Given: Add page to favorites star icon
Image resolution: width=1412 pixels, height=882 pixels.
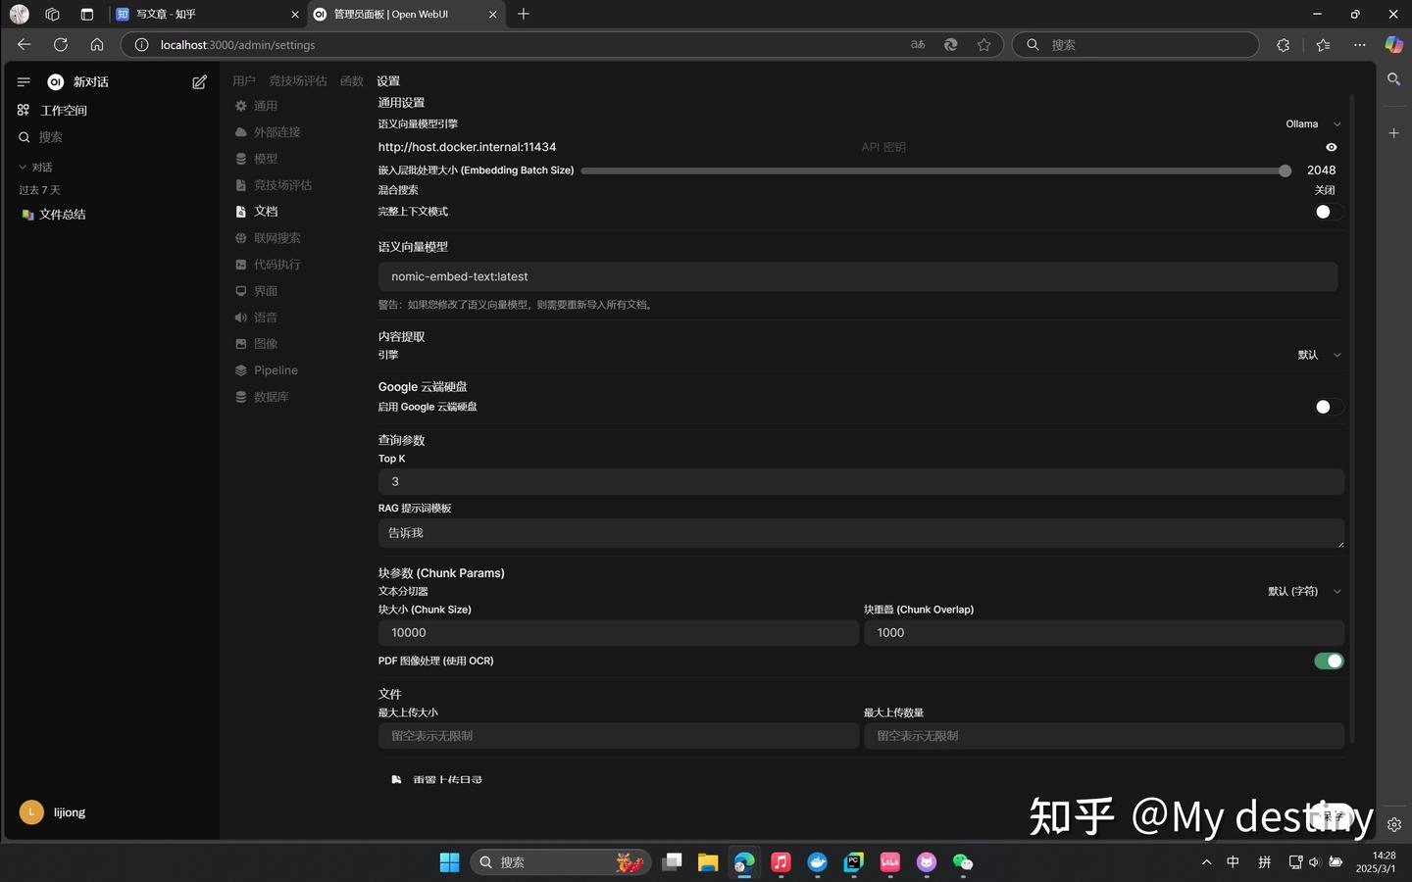Looking at the screenshot, I should (983, 44).
